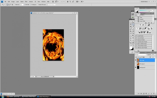The height and width of the screenshot is (98, 157).
Task: Open the Image menu
Action: pyautogui.click(x=13, y=2)
